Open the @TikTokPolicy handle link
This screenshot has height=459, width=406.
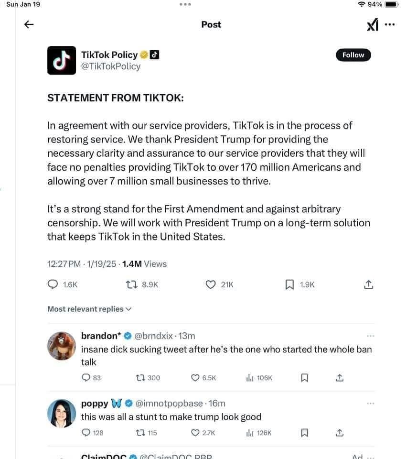111,66
